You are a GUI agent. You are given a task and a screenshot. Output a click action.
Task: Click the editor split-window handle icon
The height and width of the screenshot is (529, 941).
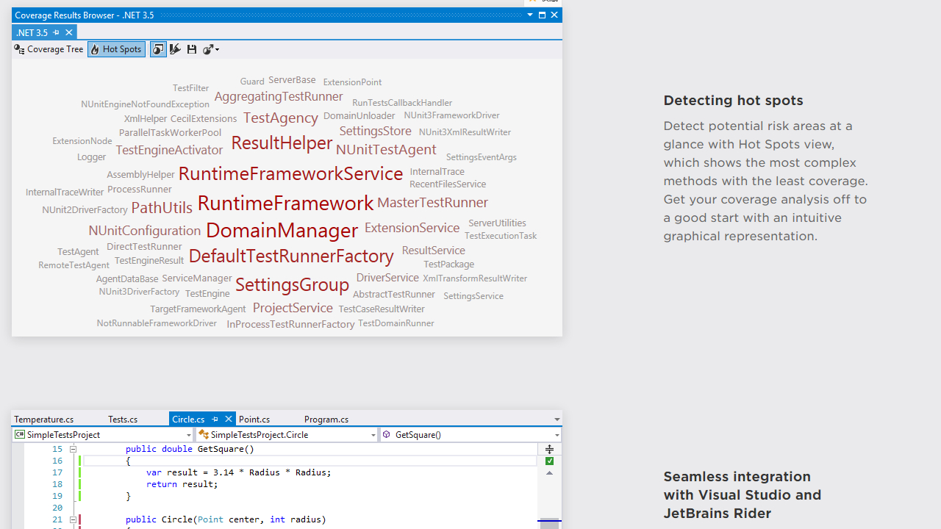[x=549, y=449]
